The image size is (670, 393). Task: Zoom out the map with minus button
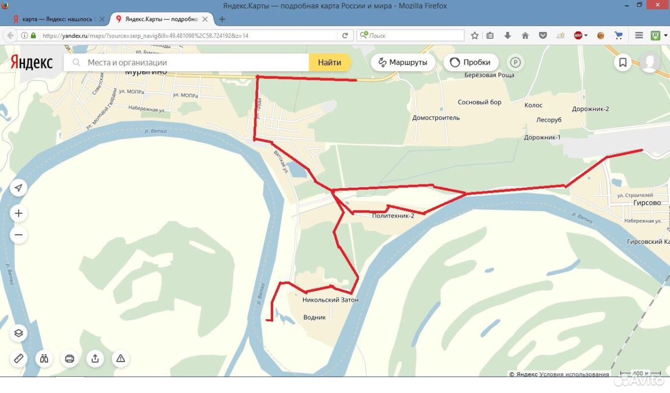[19, 235]
